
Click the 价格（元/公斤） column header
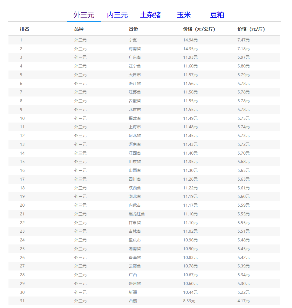click(199, 29)
